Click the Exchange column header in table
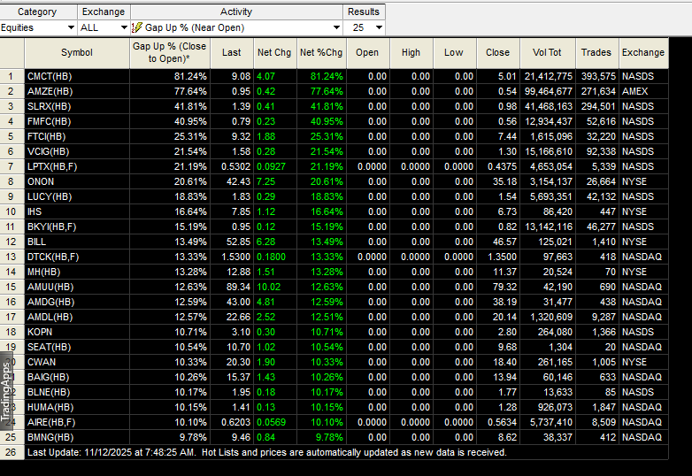The width and height of the screenshot is (692, 476). tap(643, 52)
